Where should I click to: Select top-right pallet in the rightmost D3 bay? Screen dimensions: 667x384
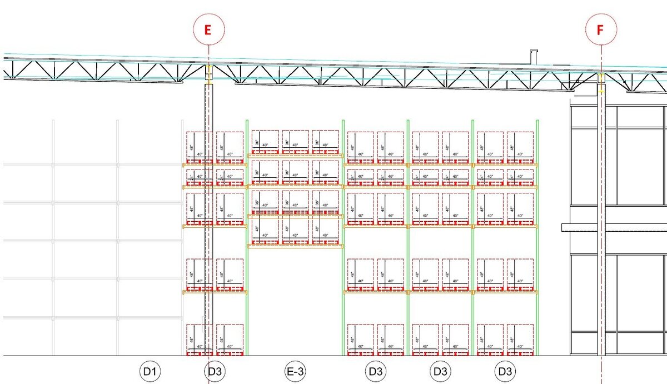click(x=520, y=144)
